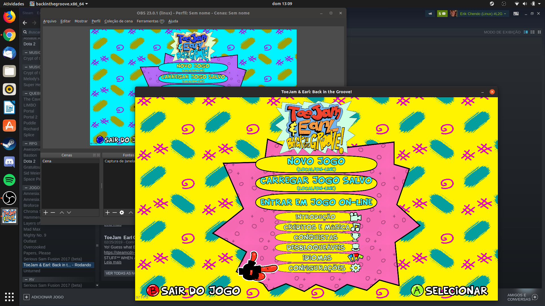This screenshot has height=306, width=545.
Task: Add a new source in OBS Fontes
Action: (x=108, y=212)
